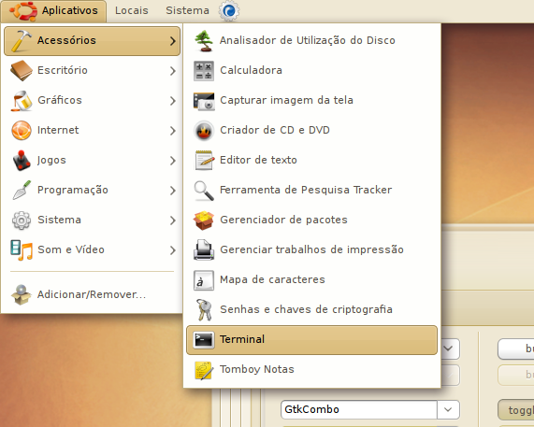
Task: Expand Acessórios submenu arrow
Action: [173, 41]
